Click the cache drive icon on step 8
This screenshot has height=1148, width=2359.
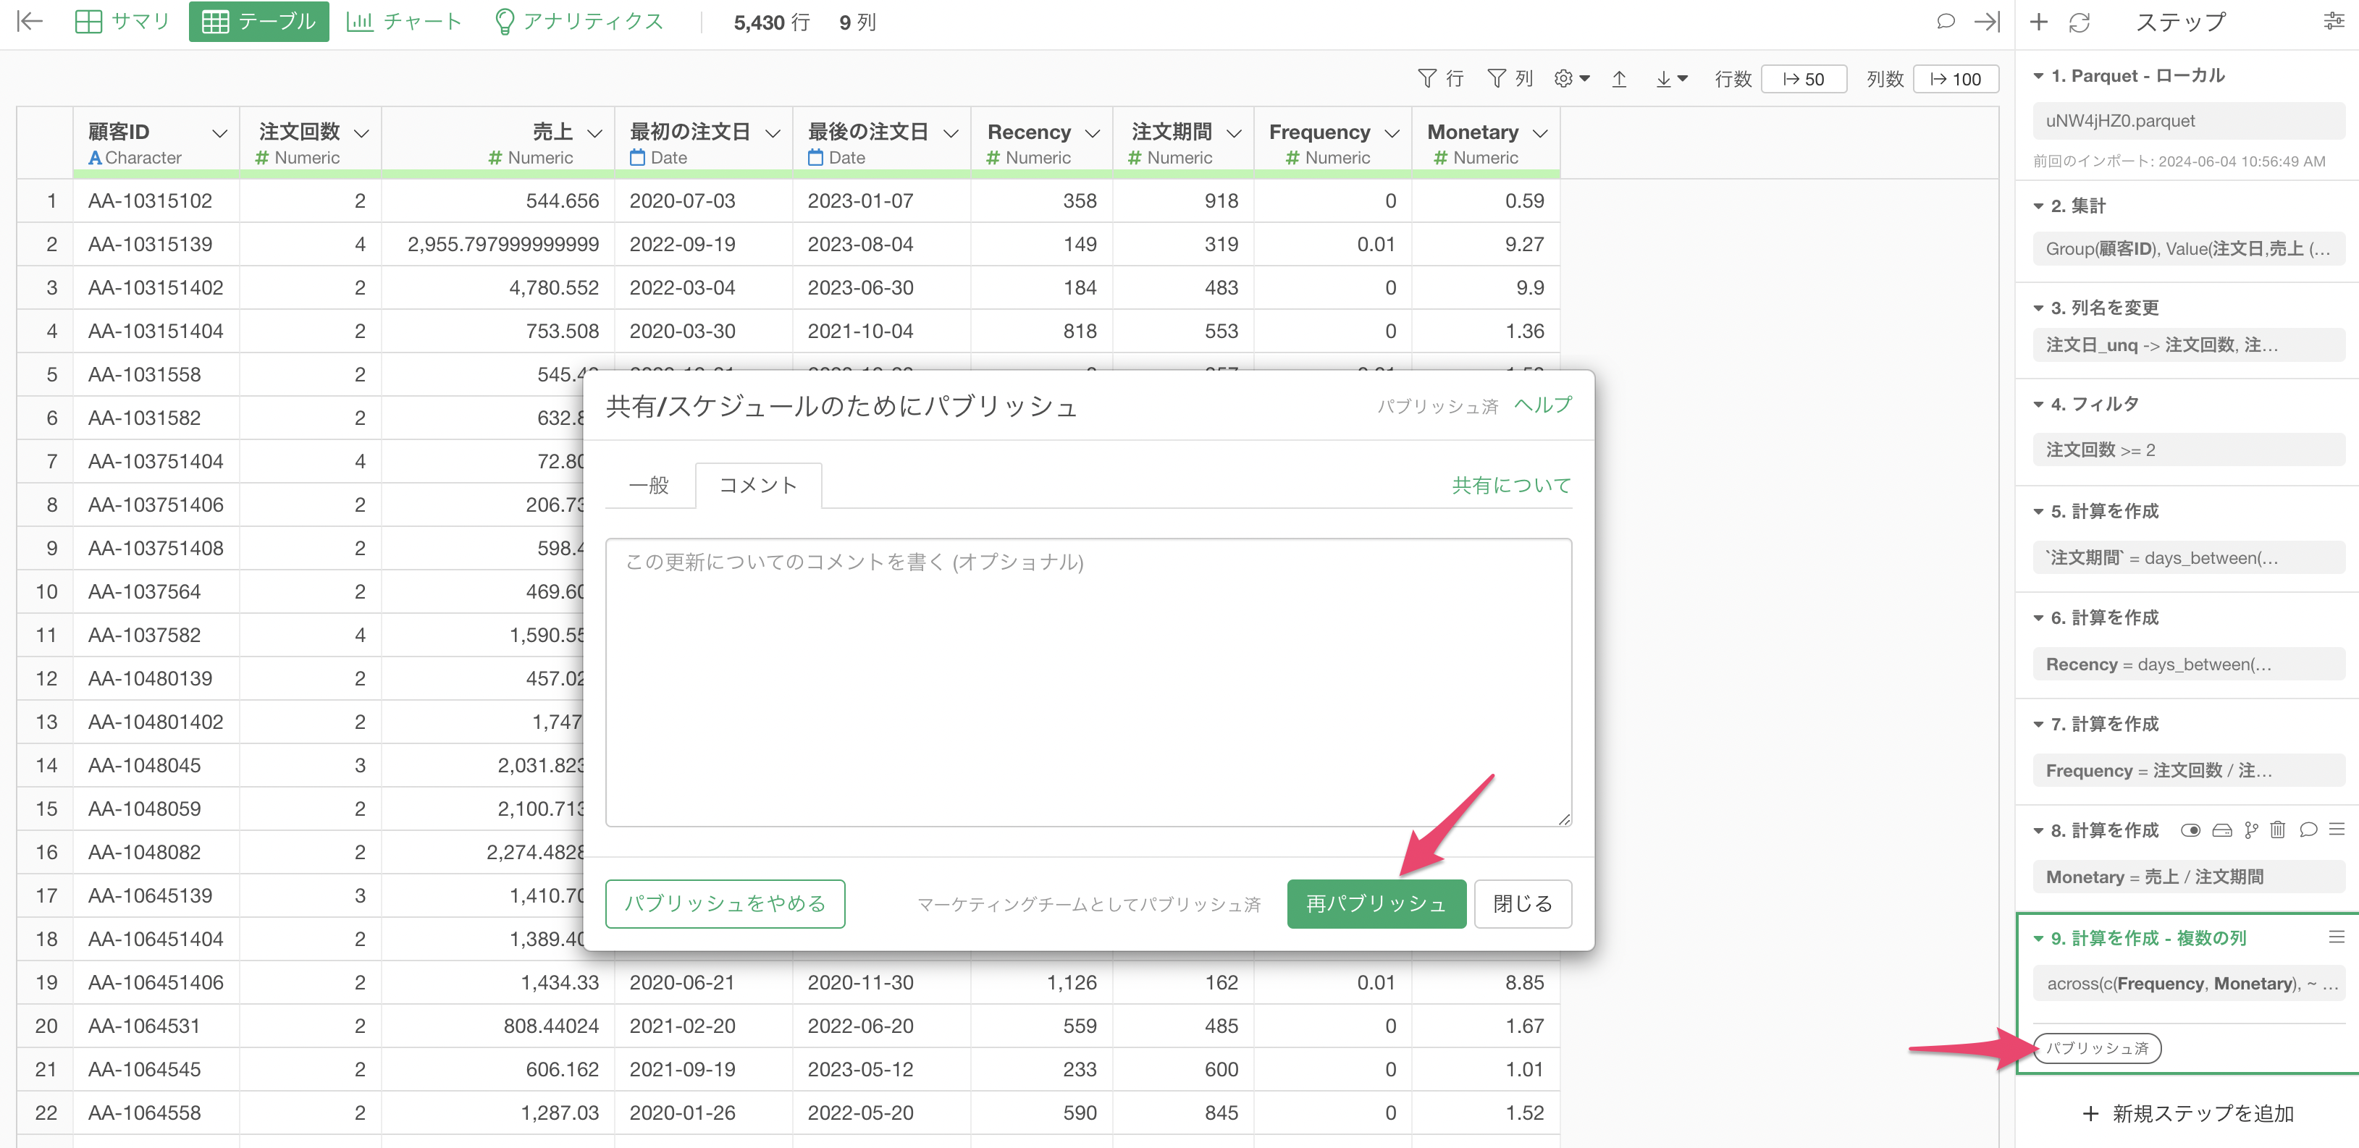click(x=2221, y=830)
